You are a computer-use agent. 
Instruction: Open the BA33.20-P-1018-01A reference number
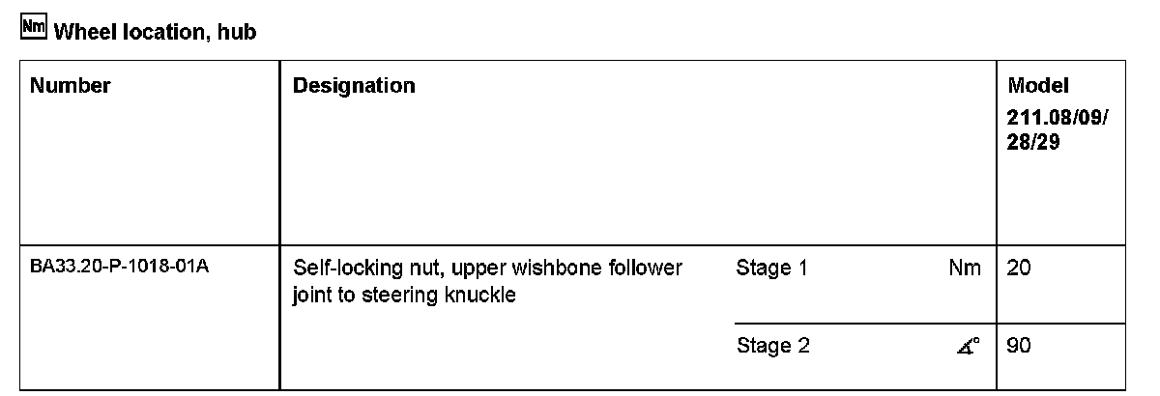[120, 268]
